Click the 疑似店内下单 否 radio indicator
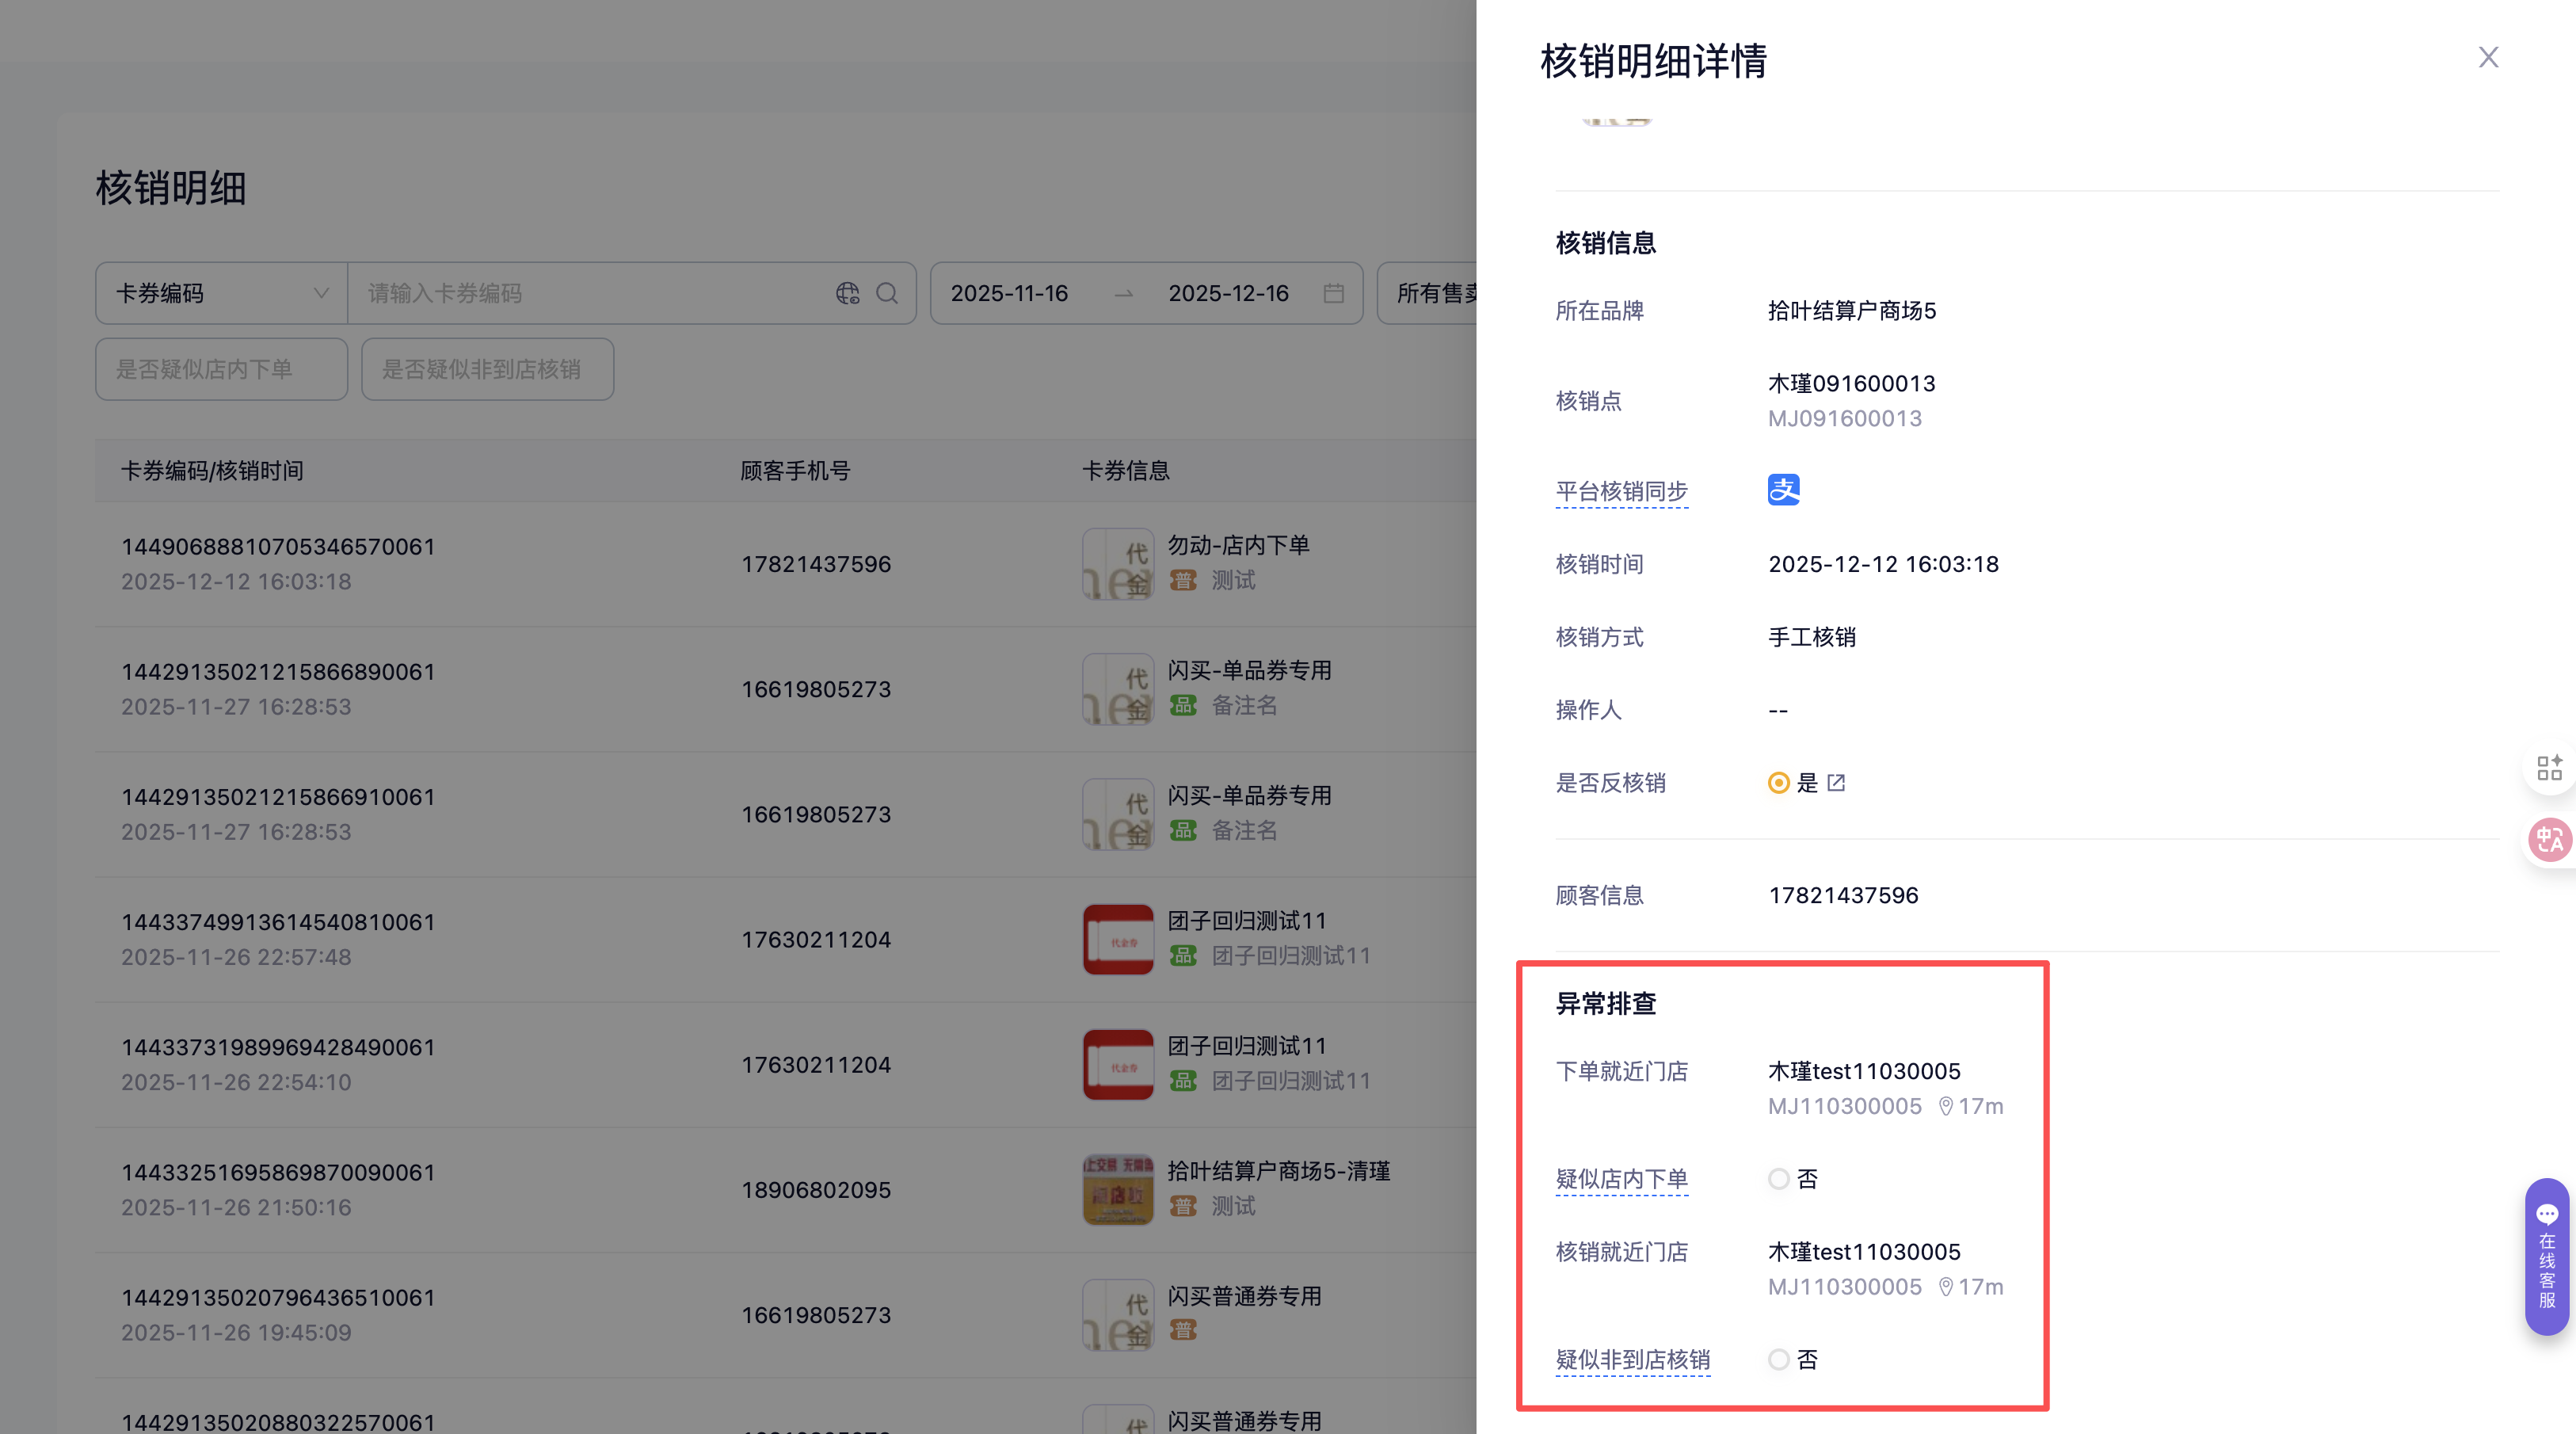This screenshot has width=2576, height=1434. click(x=1778, y=1179)
